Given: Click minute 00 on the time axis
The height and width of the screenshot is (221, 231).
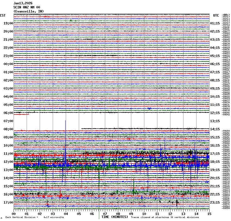Looking at the screenshot, I should click(14, 214).
